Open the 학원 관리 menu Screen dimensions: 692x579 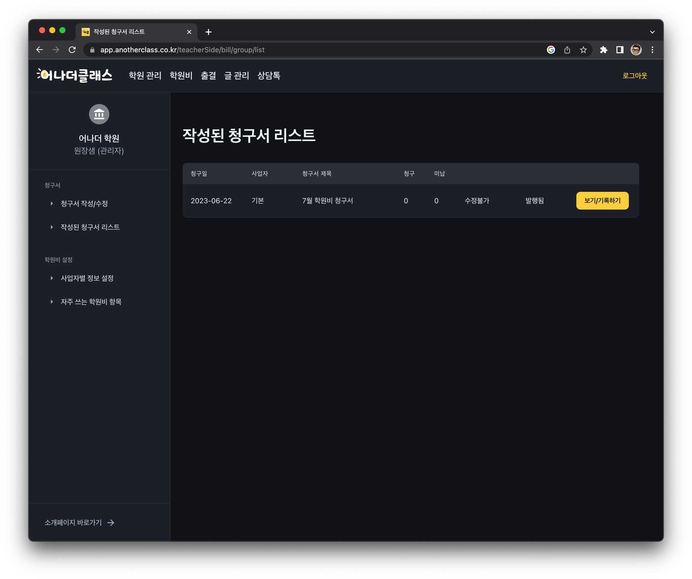click(145, 75)
